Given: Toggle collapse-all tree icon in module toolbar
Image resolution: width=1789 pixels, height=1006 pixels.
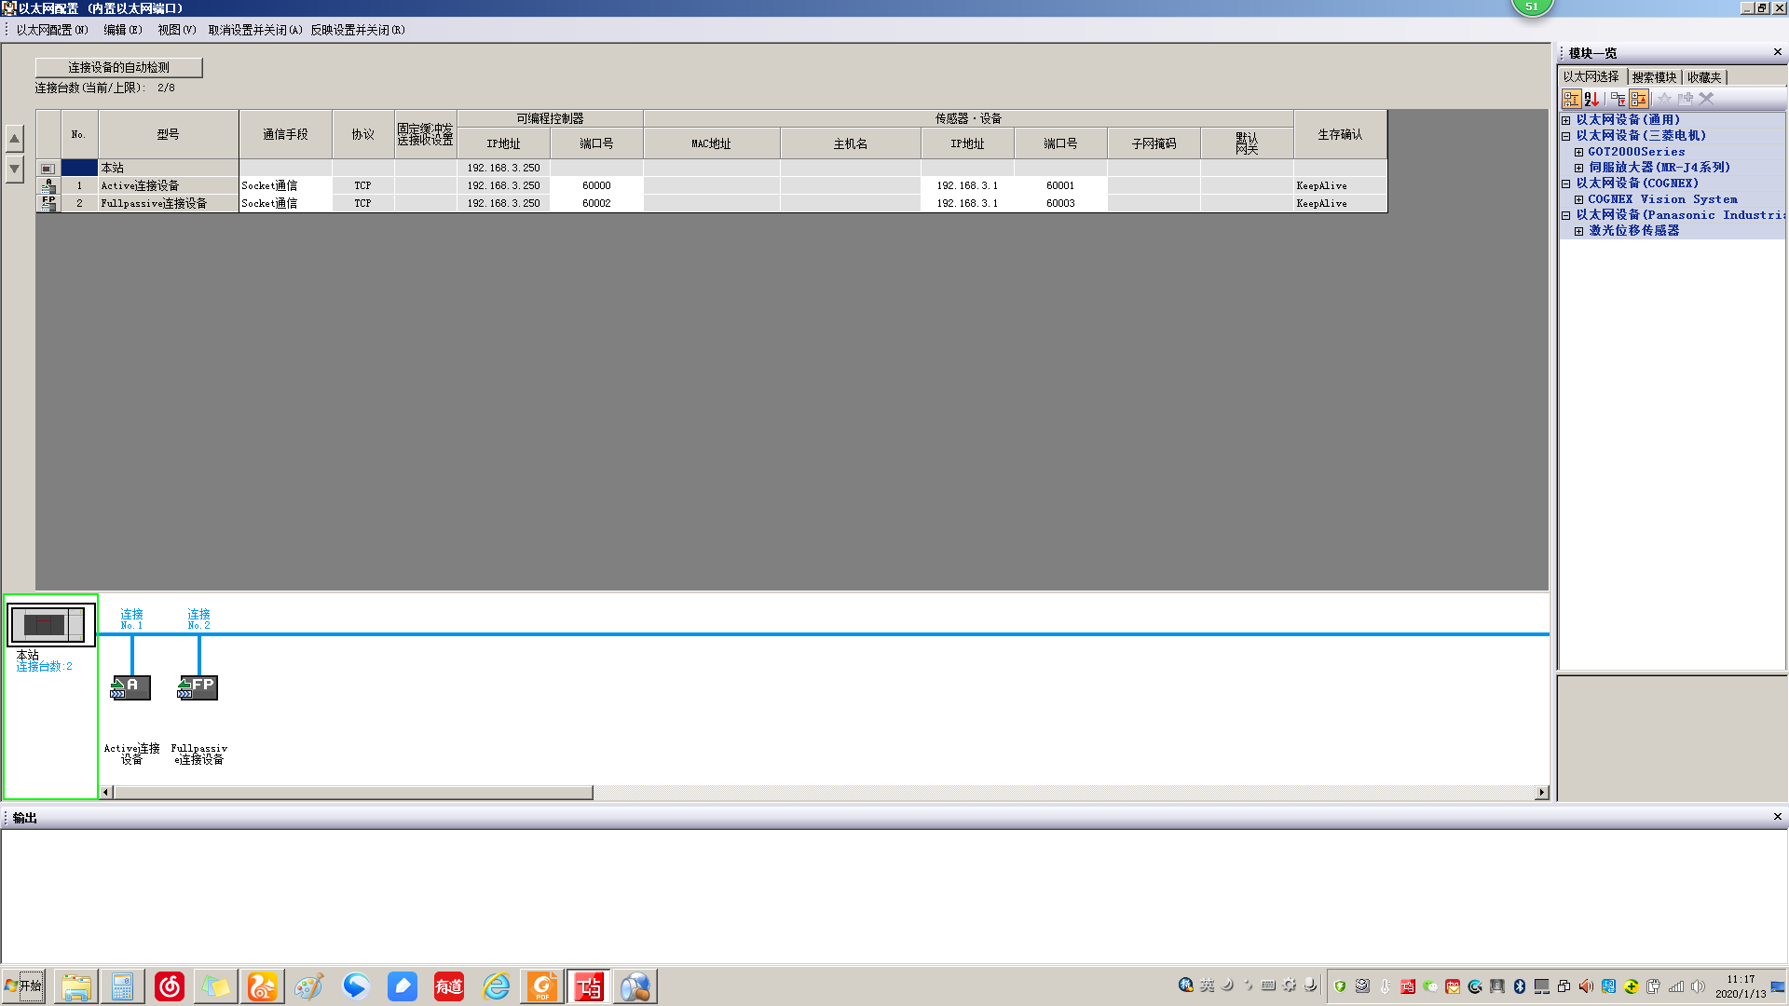Looking at the screenshot, I should pyautogui.click(x=1639, y=99).
